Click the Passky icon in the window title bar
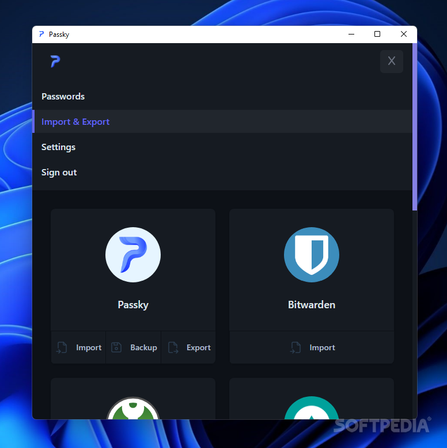The image size is (447, 448). 41,35
